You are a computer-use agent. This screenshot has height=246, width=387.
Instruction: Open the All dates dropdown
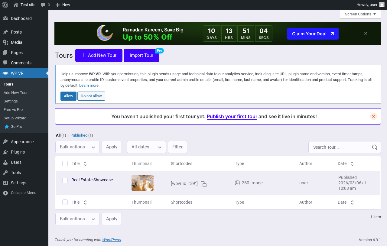[x=146, y=147]
